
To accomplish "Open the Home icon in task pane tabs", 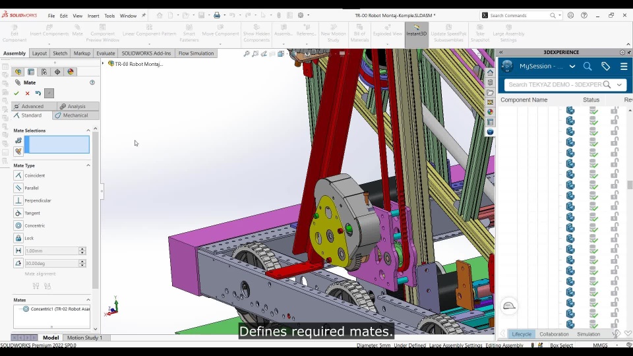I will 490,73.
